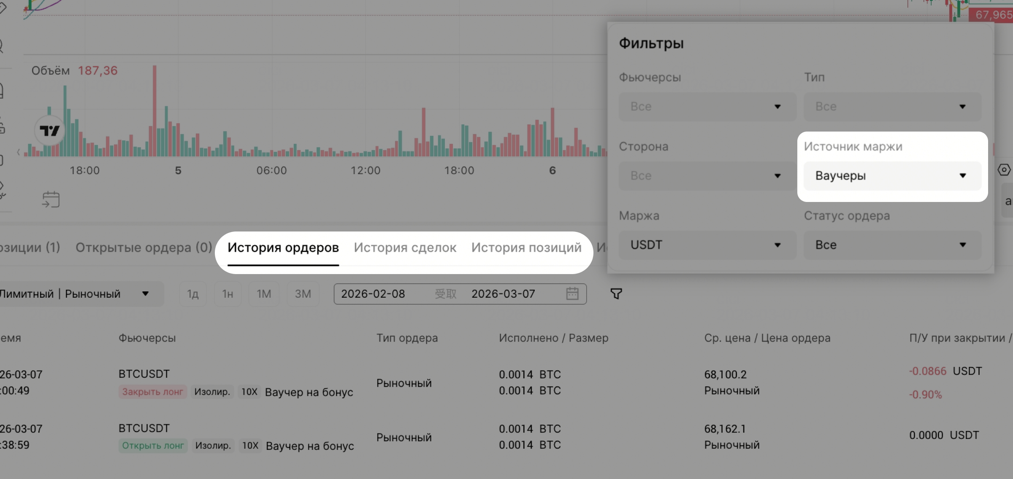Click the TradingView logo badge
1013x479 pixels.
(49, 131)
